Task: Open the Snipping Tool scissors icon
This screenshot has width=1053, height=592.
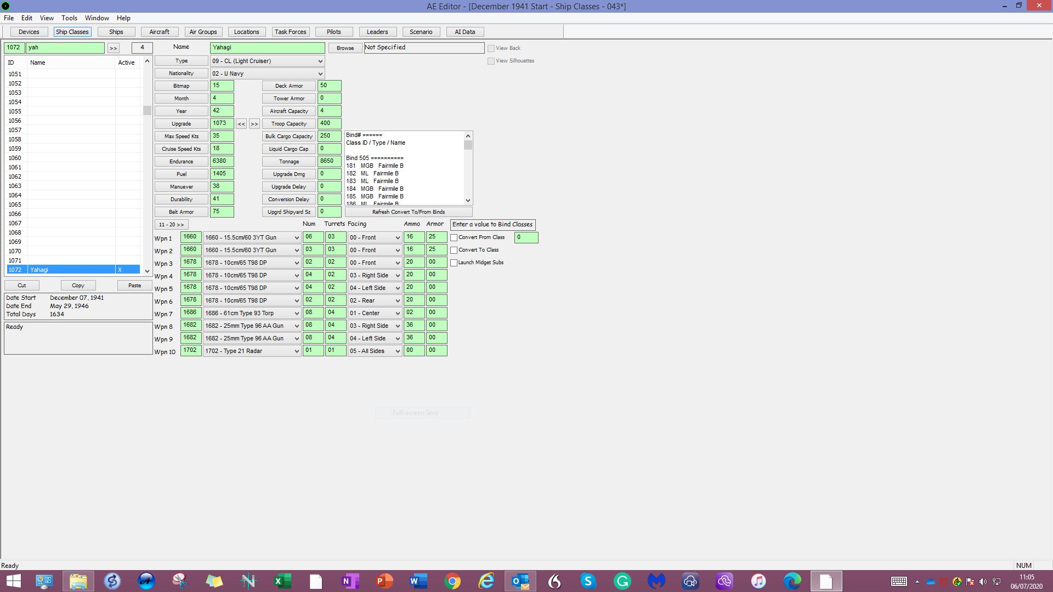Action: tap(180, 581)
